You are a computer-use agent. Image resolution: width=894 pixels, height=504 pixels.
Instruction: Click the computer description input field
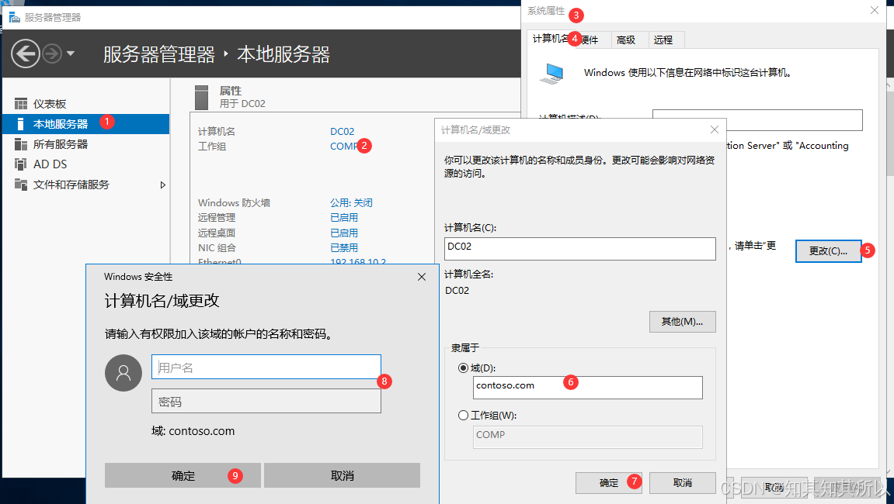coord(757,120)
